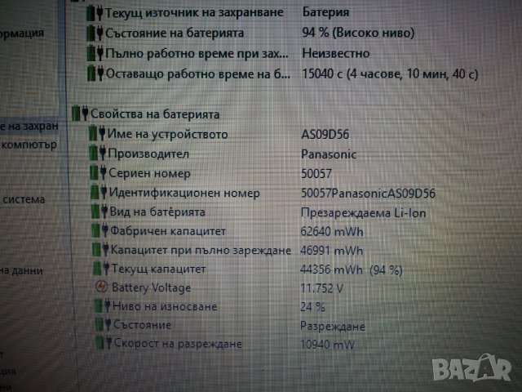522x392 pixels.
Task: Click battery icon beside Идентификационен номер
Action: [100, 192]
